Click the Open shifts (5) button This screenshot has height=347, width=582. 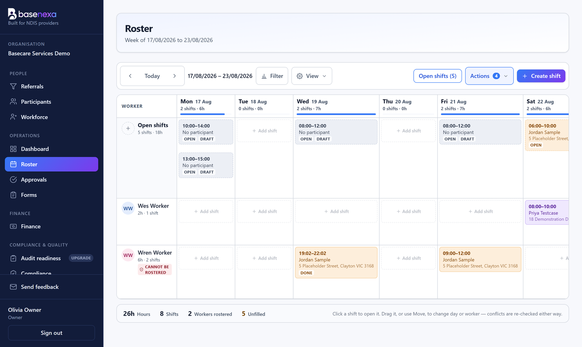point(438,76)
